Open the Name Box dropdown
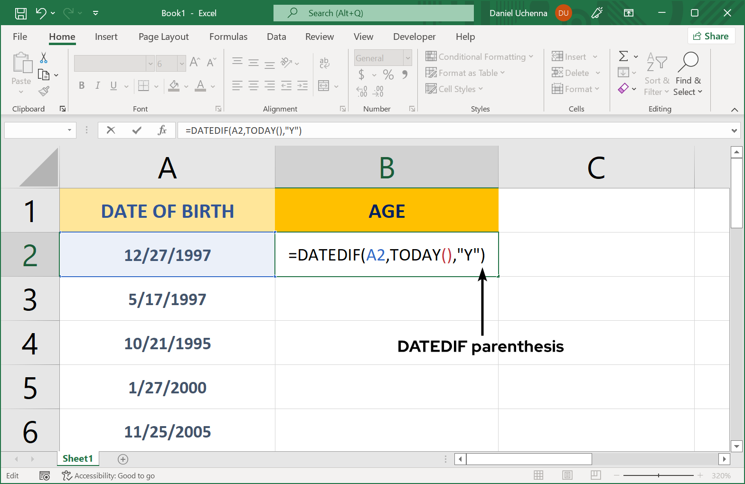The height and width of the screenshot is (484, 745). pyautogui.click(x=69, y=130)
